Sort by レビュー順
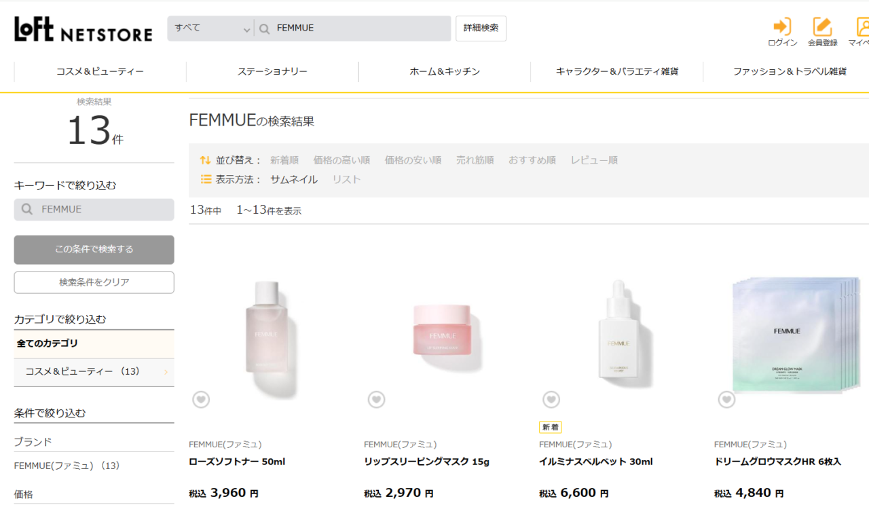The image size is (869, 505). (x=594, y=160)
